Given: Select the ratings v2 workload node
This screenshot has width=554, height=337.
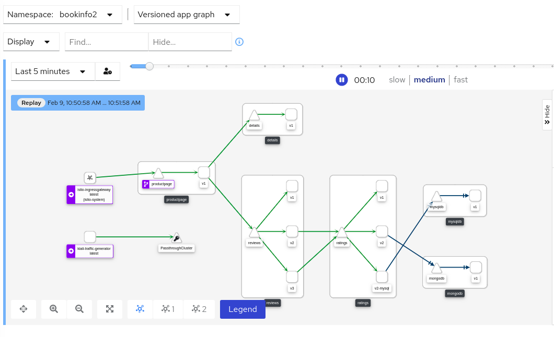Looking at the screenshot, I should click(x=382, y=232).
